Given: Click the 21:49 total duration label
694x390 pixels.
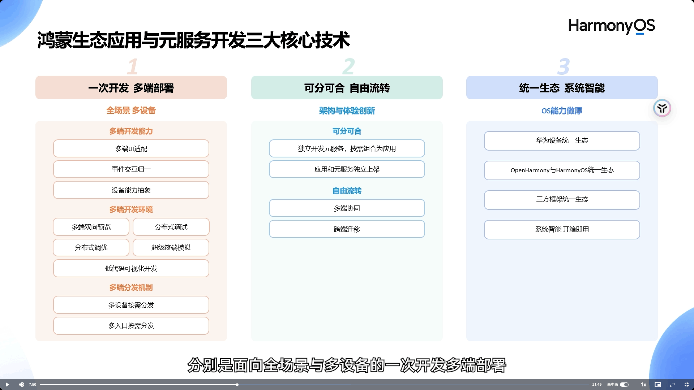Looking at the screenshot, I should click(597, 385).
